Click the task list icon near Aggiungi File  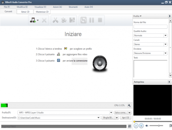130,126
